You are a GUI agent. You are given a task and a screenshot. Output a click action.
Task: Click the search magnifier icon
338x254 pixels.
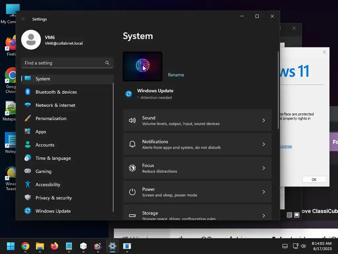pos(107,63)
